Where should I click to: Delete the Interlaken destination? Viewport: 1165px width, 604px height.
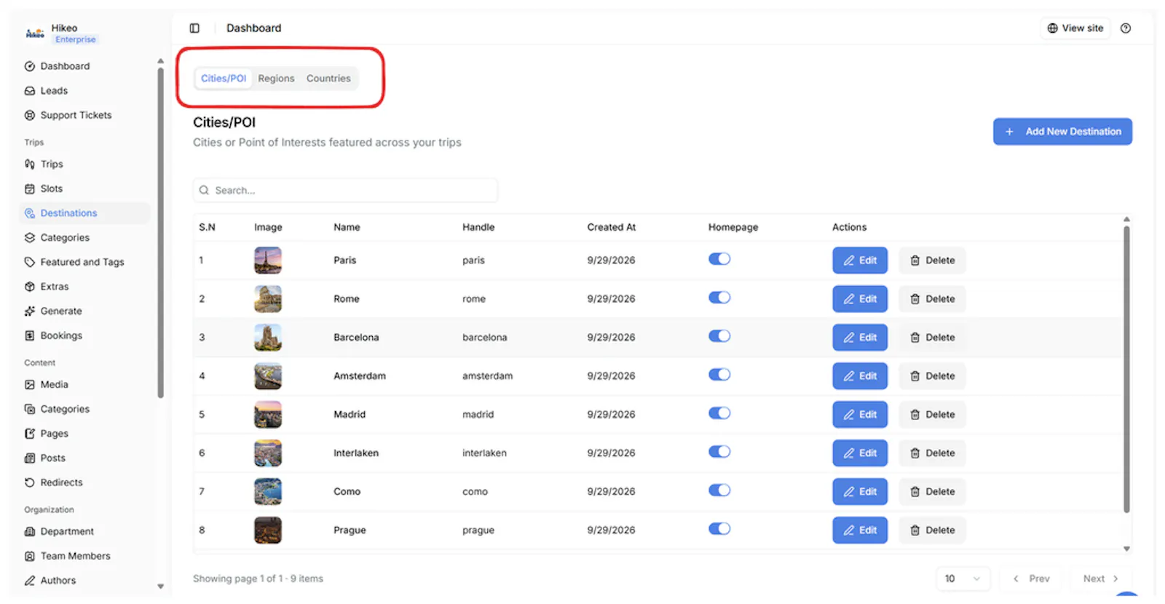(932, 453)
